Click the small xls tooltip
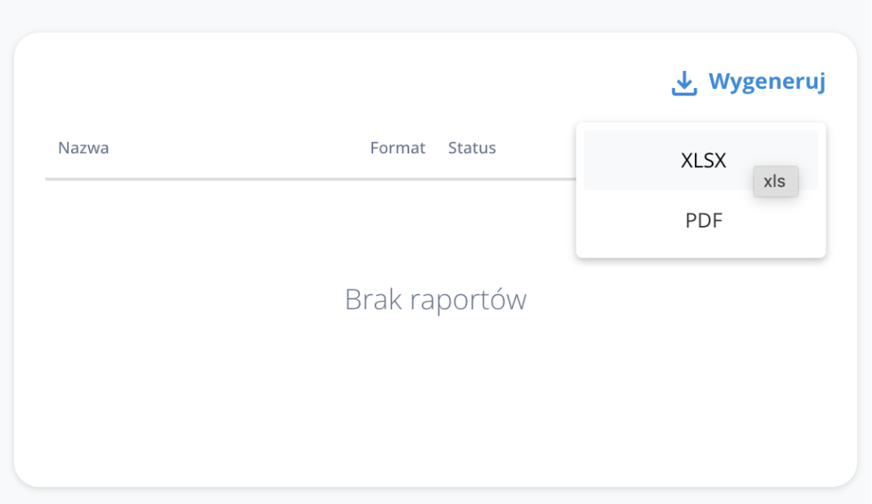 click(775, 182)
